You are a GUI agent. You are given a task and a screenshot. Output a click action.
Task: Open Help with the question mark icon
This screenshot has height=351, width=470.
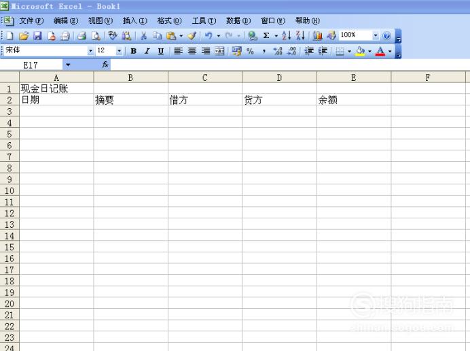click(386, 36)
